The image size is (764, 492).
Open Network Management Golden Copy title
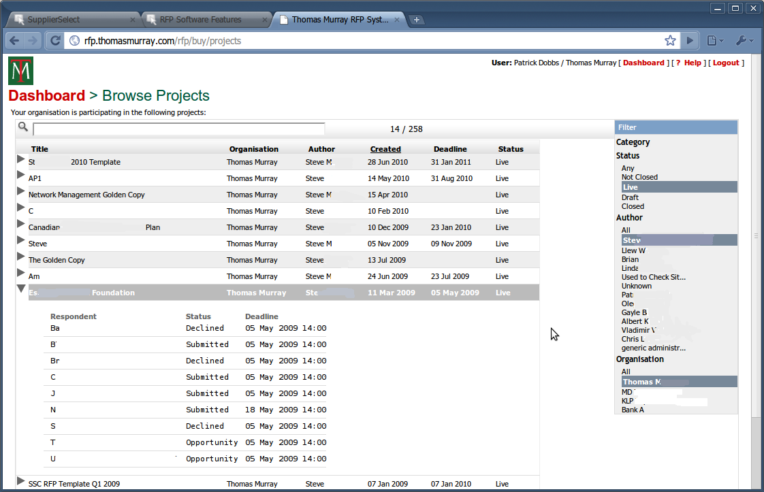click(86, 195)
